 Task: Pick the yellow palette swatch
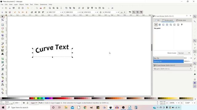[x=36, y=98]
